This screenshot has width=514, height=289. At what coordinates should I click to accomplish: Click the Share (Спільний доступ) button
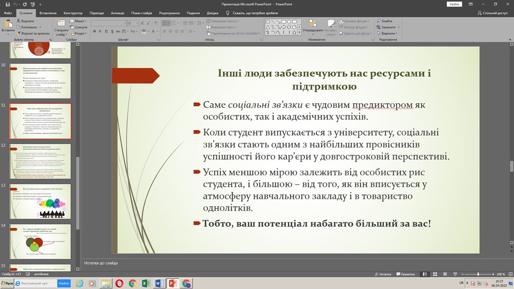493,13
